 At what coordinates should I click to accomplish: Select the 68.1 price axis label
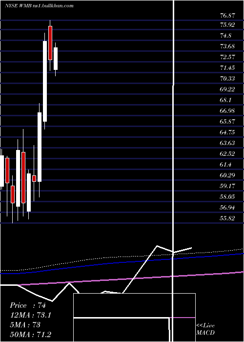pyautogui.click(x=225, y=100)
